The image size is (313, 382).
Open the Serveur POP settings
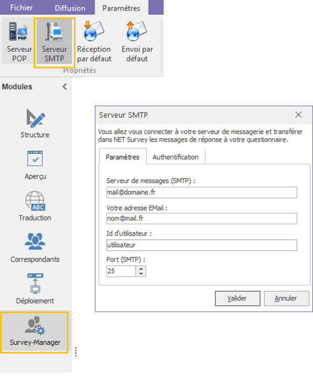pyautogui.click(x=19, y=41)
